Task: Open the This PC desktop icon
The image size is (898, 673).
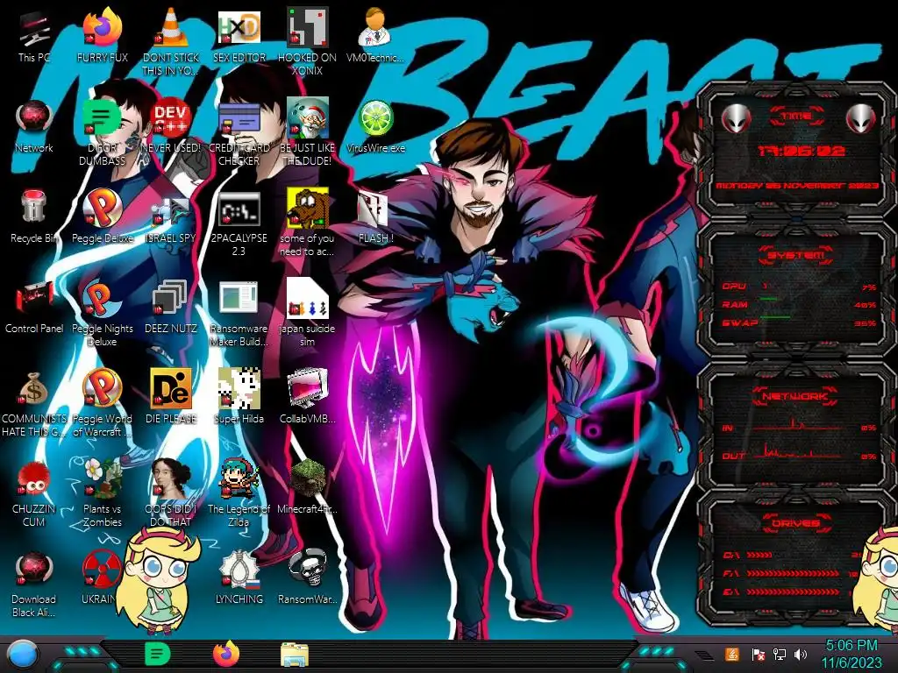Action: pyautogui.click(x=34, y=29)
